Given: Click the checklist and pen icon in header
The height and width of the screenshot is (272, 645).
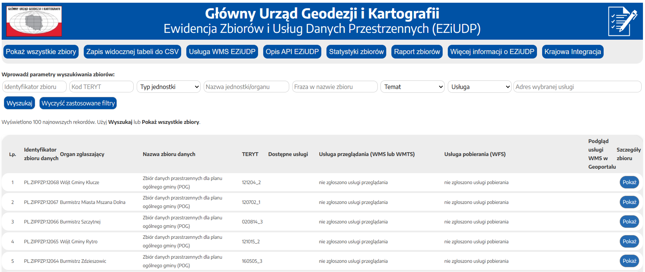Looking at the screenshot, I should tap(622, 21).
